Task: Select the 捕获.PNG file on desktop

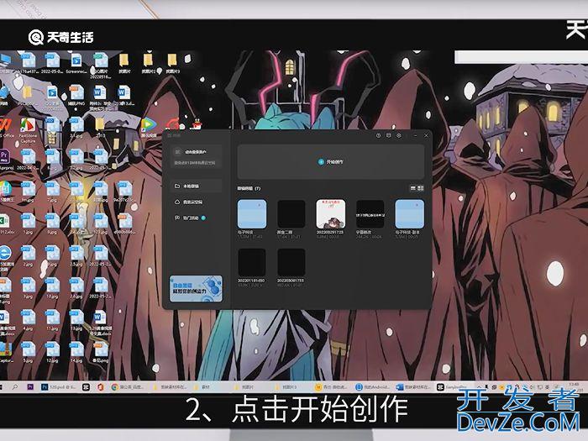Action: pos(76,95)
